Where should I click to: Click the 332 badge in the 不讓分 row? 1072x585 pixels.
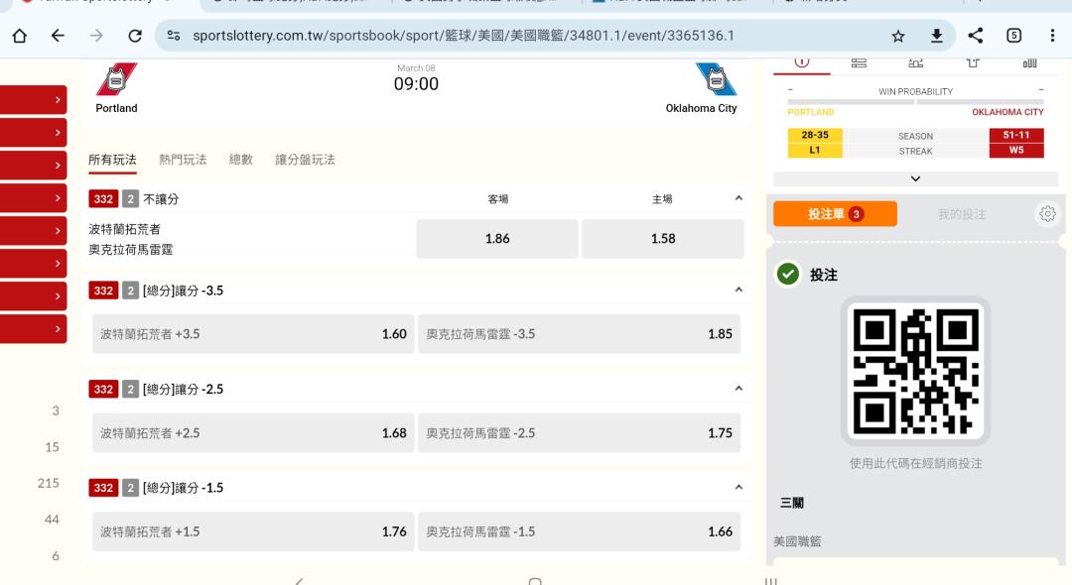coord(103,198)
